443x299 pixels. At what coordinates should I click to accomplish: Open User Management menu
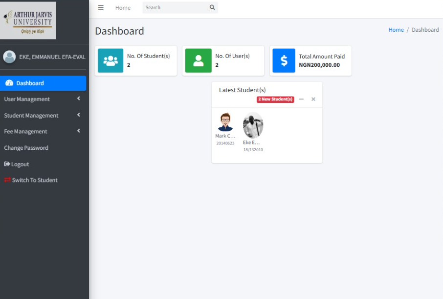click(x=43, y=99)
